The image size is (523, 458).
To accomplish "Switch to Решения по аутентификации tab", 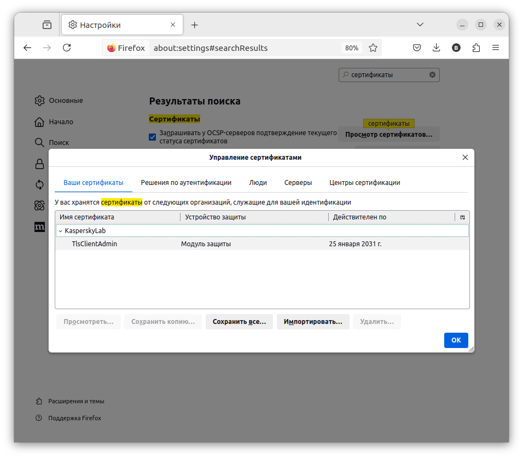I will 186,182.
